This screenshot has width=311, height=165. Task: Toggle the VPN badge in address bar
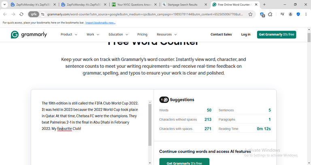pyautogui.click(x=34, y=14)
